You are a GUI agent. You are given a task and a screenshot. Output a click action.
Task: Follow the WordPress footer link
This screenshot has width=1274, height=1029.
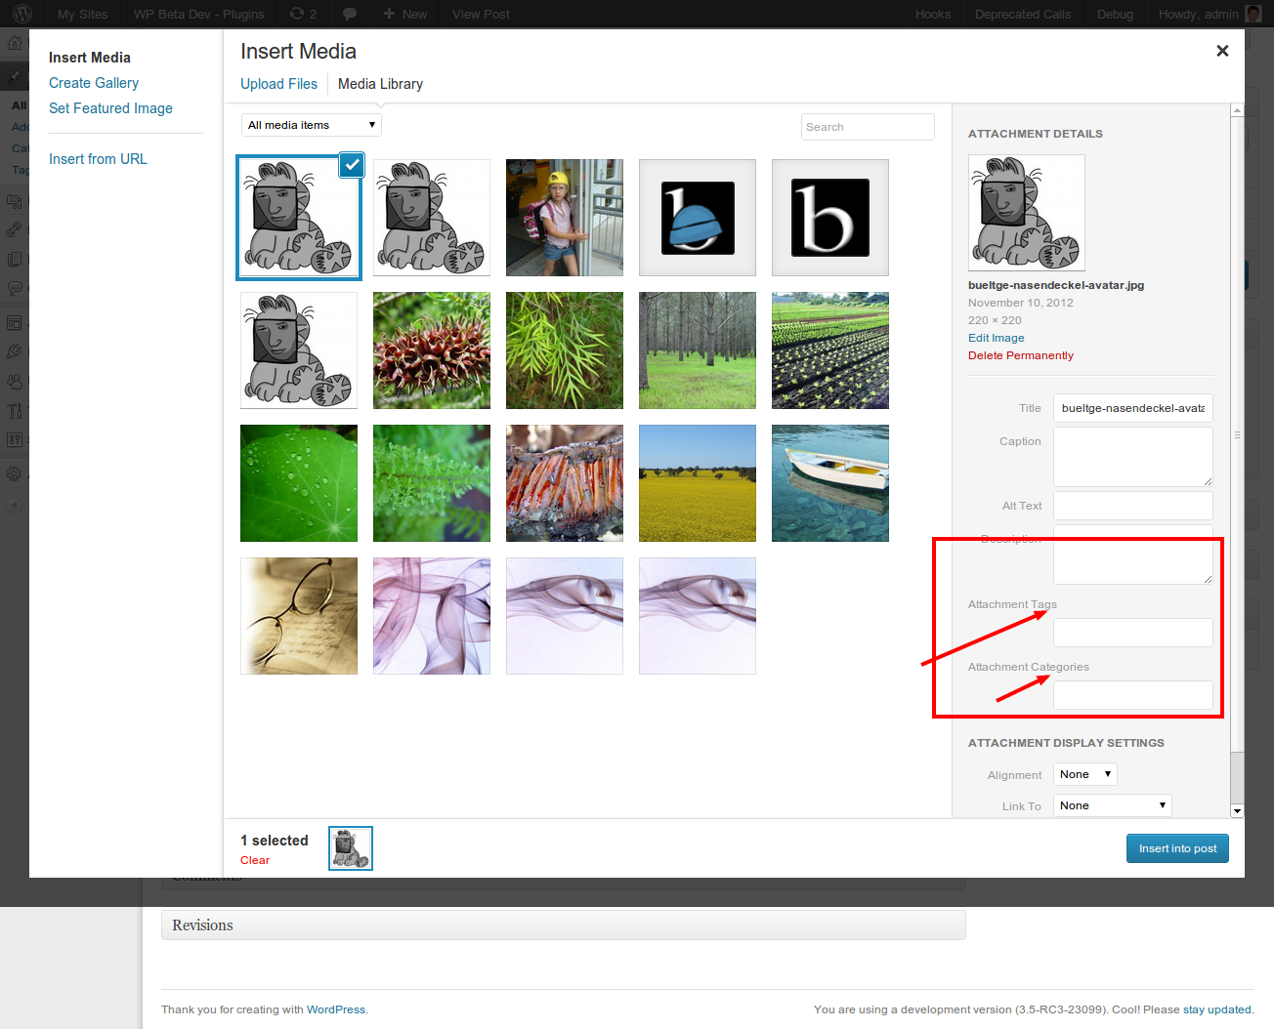(336, 1009)
